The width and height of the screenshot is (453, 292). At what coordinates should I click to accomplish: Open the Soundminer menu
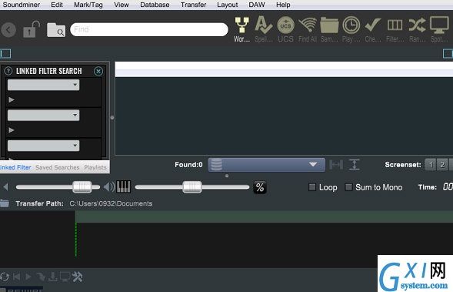click(x=22, y=5)
